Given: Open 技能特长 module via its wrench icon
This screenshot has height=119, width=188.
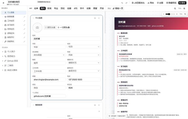Looking at the screenshot, I should tap(5, 41).
